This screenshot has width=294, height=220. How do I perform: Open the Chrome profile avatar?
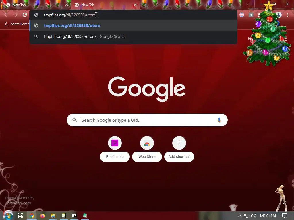coord(279,15)
